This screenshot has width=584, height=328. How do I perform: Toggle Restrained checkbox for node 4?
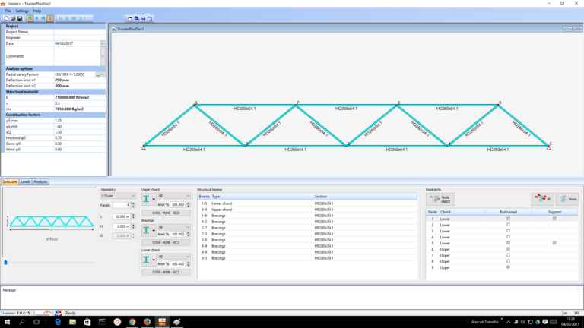tap(508, 237)
